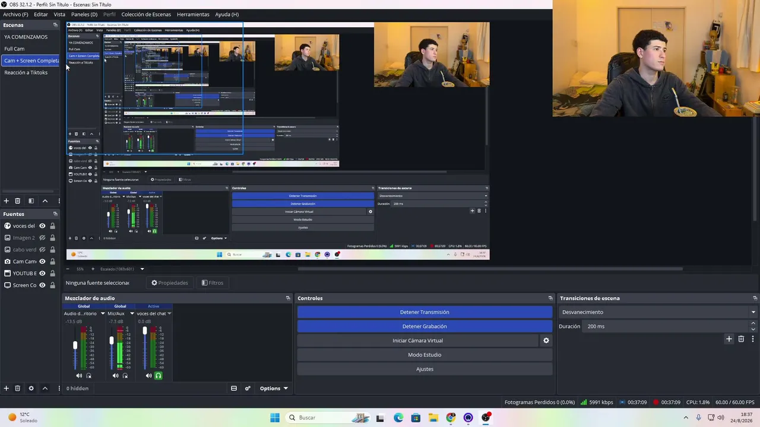Zoom out the preview with minus icon
Image resolution: width=760 pixels, height=427 pixels.
68,269
